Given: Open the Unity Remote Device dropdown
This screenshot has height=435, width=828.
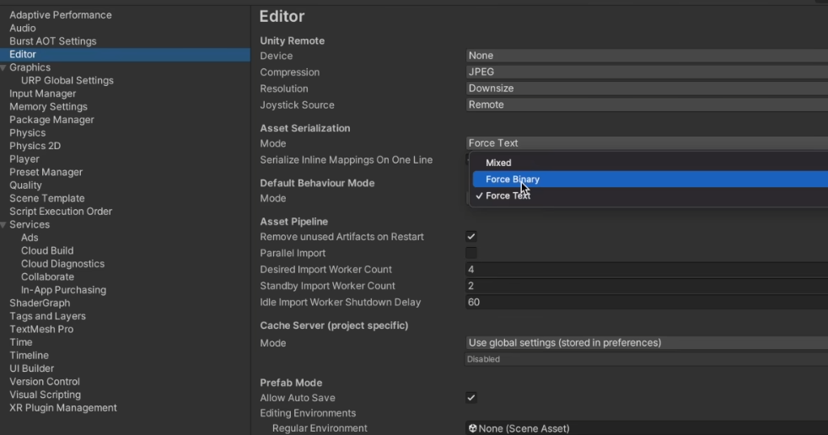Looking at the screenshot, I should [x=647, y=56].
